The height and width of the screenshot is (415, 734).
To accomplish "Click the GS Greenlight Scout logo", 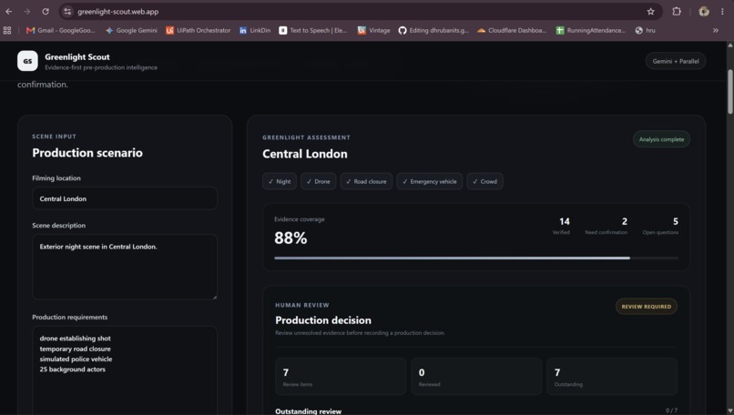I will pos(27,61).
